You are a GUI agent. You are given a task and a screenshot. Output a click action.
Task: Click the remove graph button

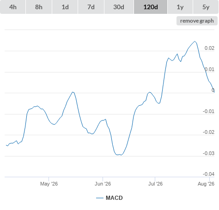(197, 21)
